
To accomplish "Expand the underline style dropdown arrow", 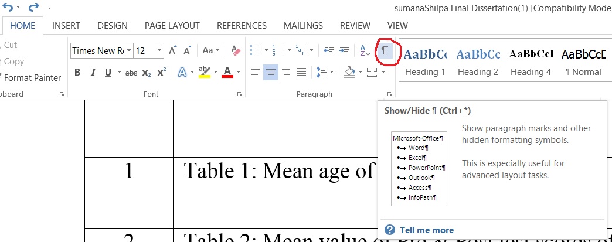I will pos(119,72).
